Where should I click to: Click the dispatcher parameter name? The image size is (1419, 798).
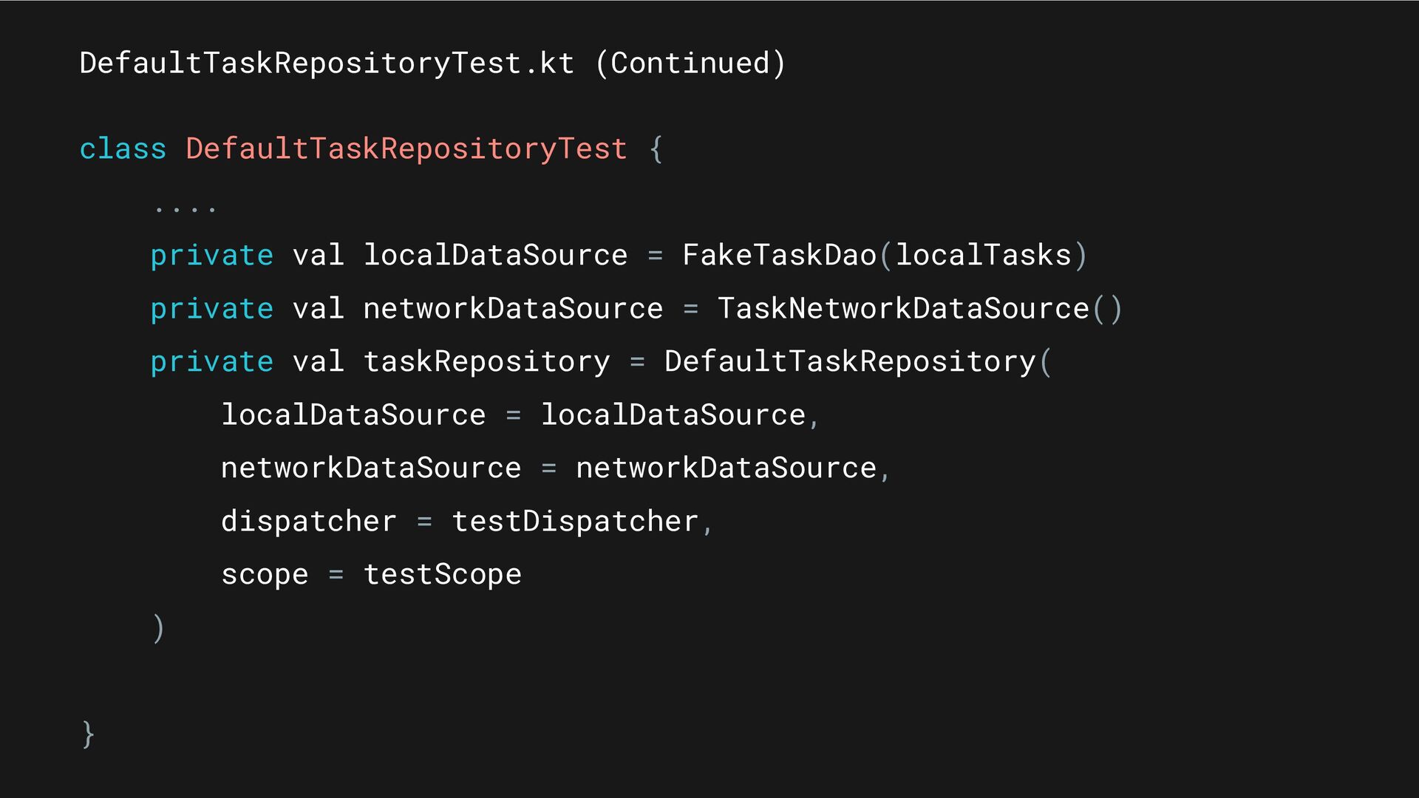(x=309, y=522)
